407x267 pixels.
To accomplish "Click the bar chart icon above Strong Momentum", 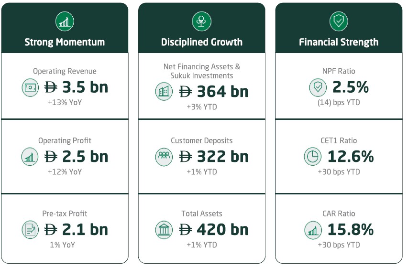I will pos(65,21).
